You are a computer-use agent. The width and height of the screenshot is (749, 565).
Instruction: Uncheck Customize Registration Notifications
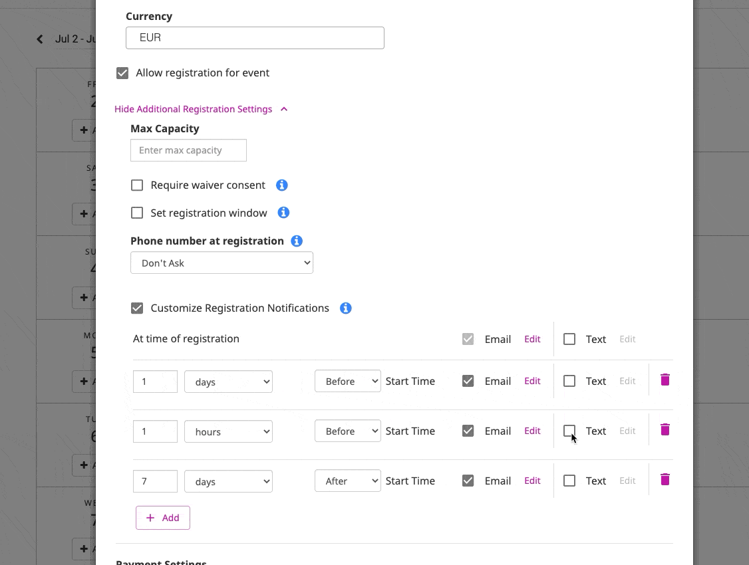point(137,308)
